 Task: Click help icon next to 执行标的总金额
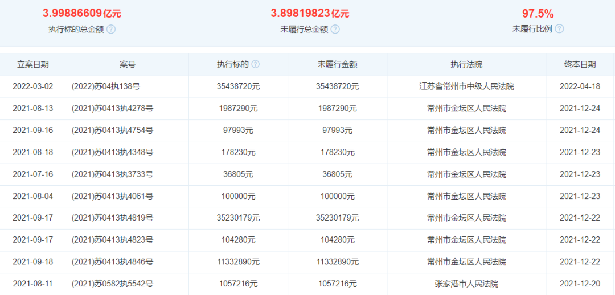coord(111,29)
